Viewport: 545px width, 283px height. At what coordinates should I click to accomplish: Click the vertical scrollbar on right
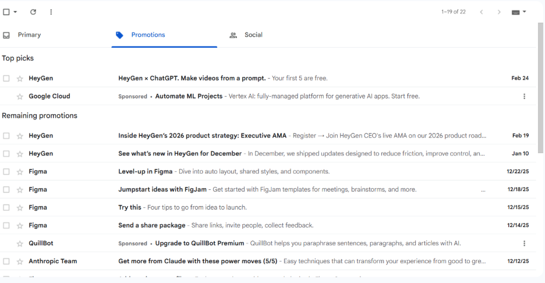coord(540,87)
